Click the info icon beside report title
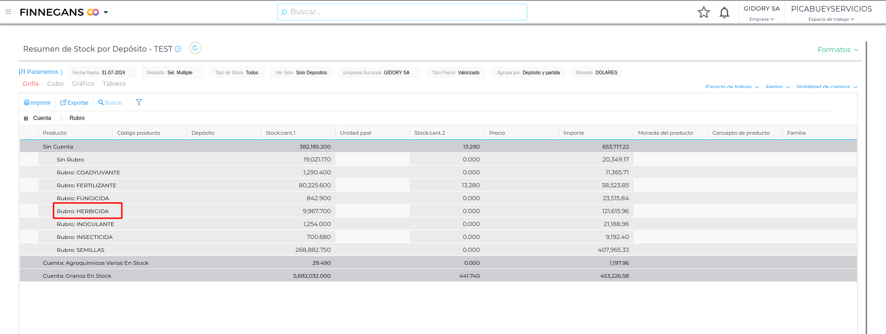The height and width of the screenshot is (334, 886). pyautogui.click(x=178, y=49)
